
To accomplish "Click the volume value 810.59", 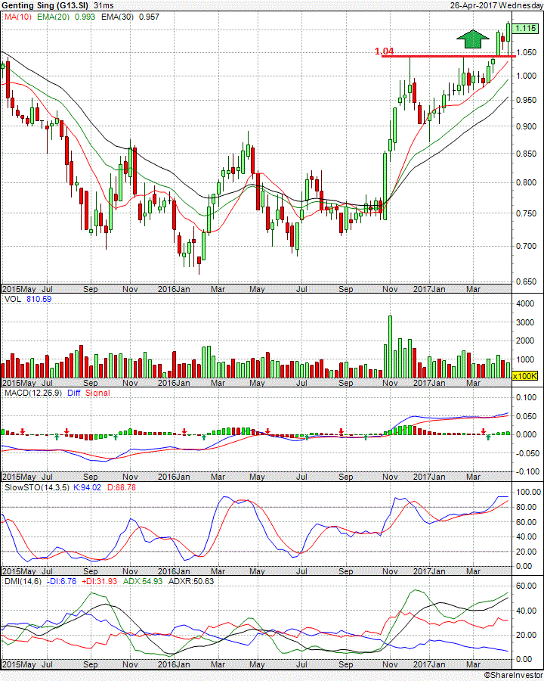I will click(39, 299).
